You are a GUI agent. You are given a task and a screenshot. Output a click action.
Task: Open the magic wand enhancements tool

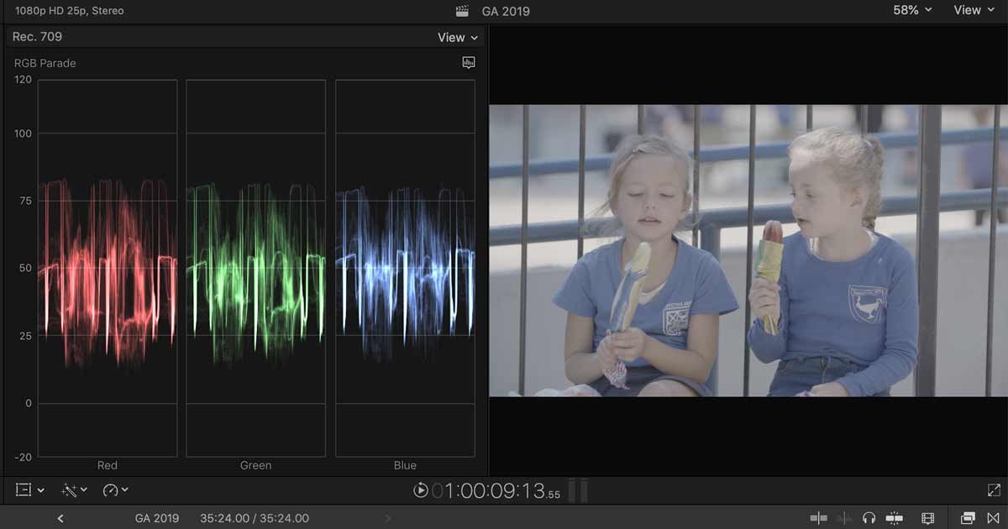[69, 490]
